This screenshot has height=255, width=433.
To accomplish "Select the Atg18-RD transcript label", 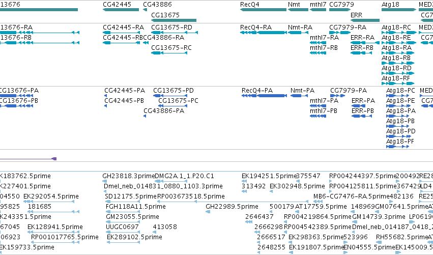I will (396, 68).
